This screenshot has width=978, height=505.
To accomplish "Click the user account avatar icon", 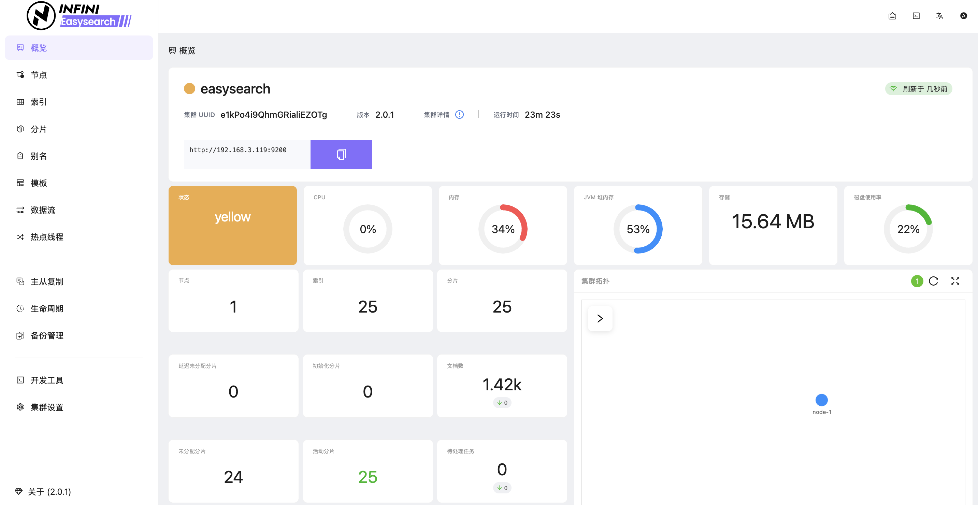I will point(963,16).
